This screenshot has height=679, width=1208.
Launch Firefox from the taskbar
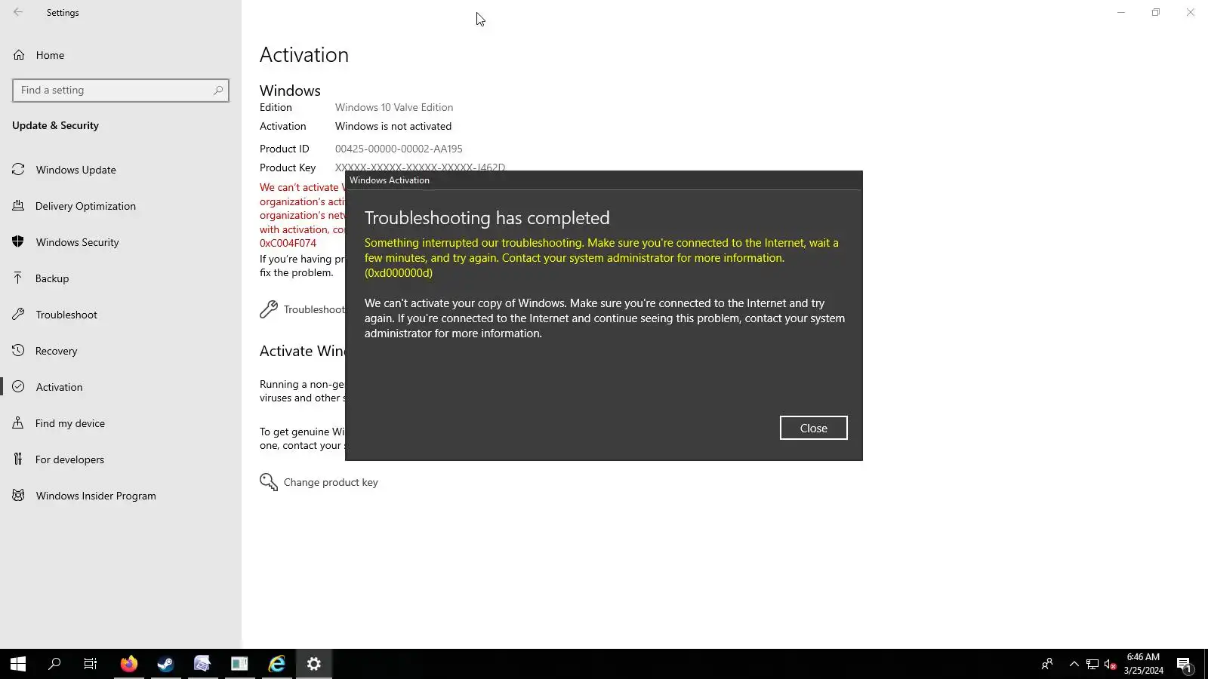(x=129, y=664)
